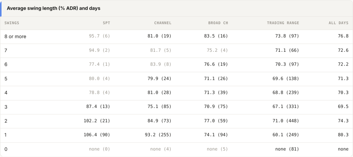Viewport: 353px width, 157px height.
Task: Click SPT value 102.2 (21)
Action: pos(97,121)
